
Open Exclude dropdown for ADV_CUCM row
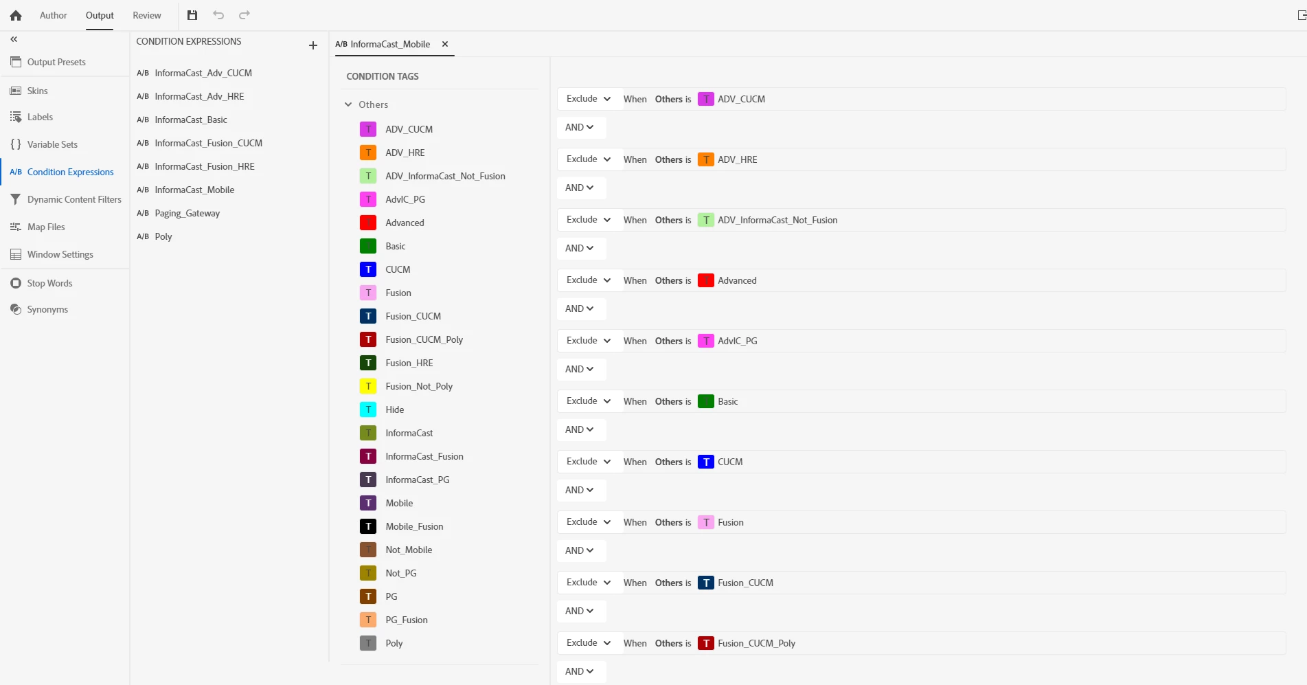pos(589,99)
